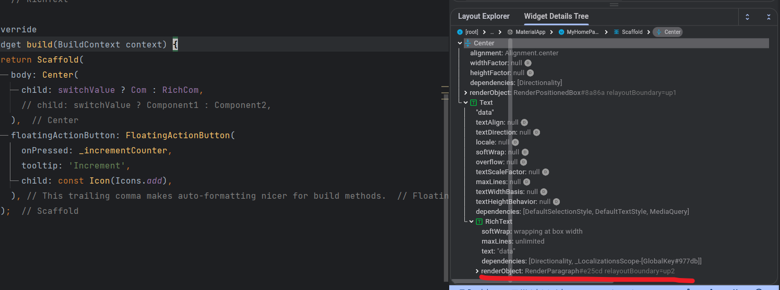The width and height of the screenshot is (780, 290).
Task: Click the Scaffold breadcrumb icon
Action: [x=616, y=32]
